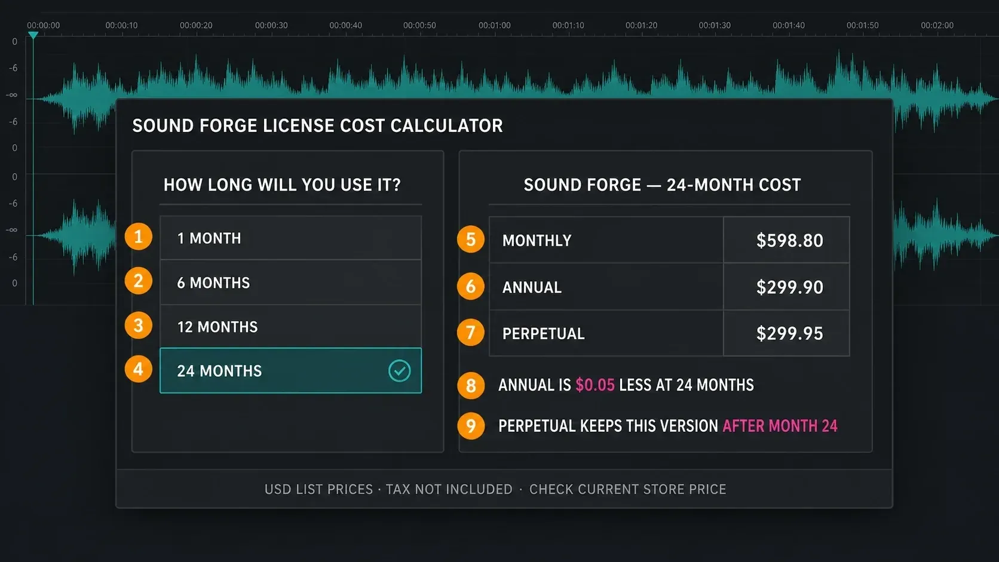Click the 'SOUND FORGE LICENSE COST CALCULATOR' title
Viewport: 999px width, 562px height.
[x=317, y=126]
